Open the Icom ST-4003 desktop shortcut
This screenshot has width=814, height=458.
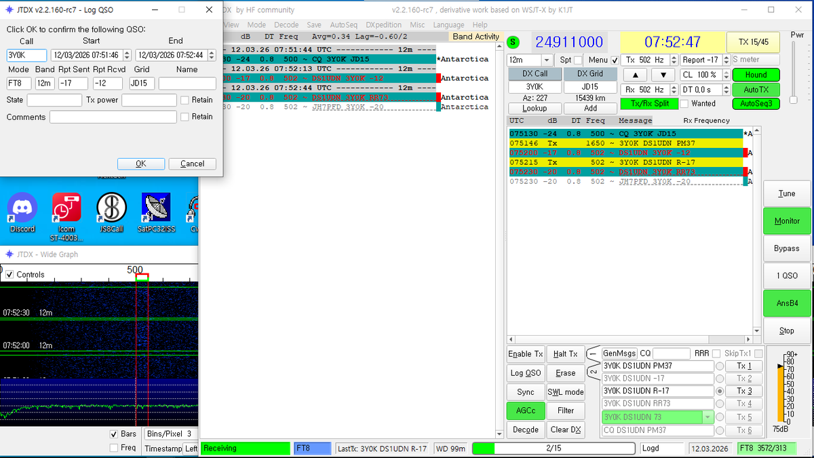66,217
